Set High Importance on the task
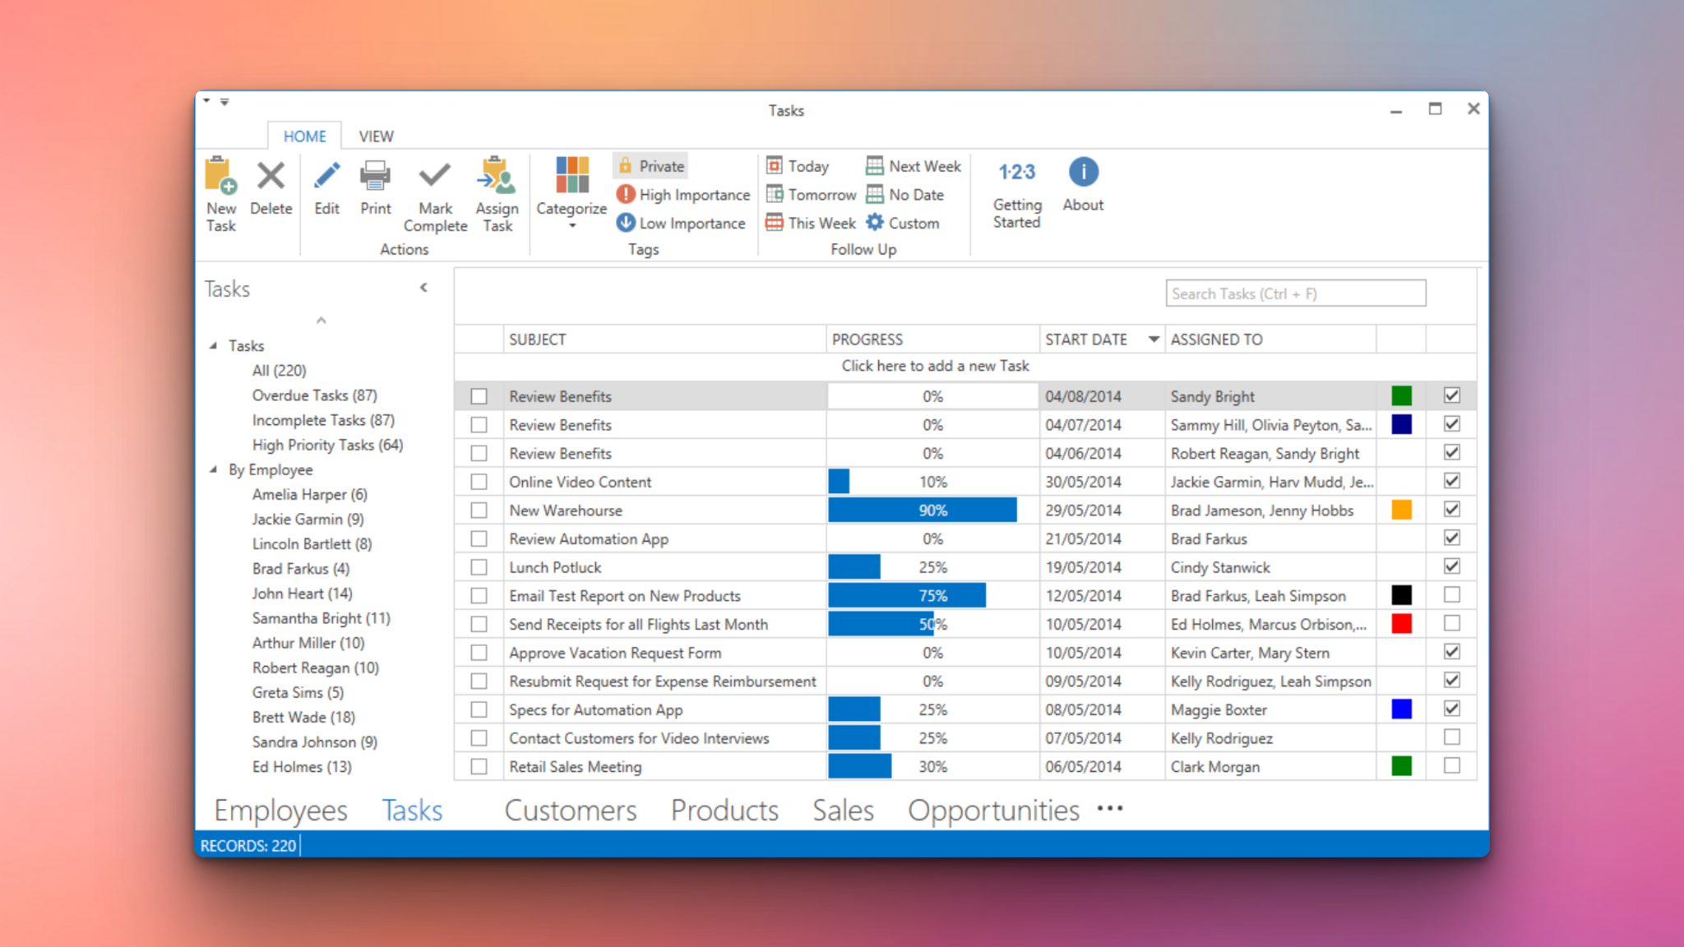1684x947 pixels. point(682,194)
